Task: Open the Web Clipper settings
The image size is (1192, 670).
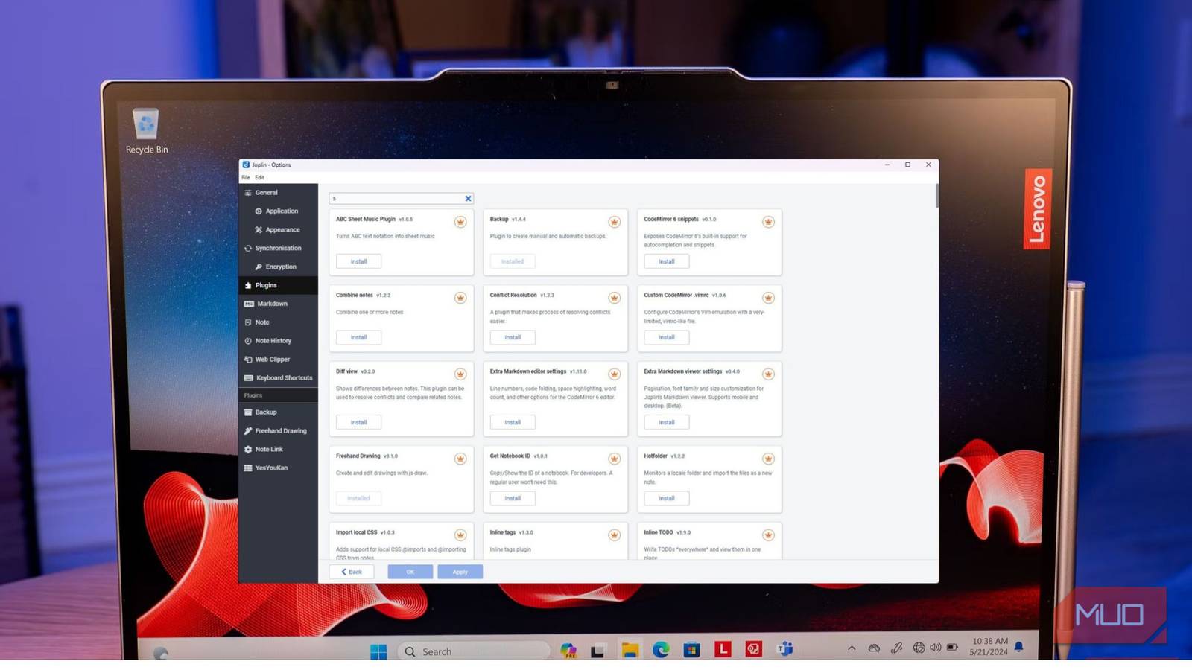Action: [270, 359]
